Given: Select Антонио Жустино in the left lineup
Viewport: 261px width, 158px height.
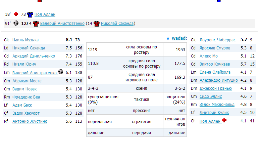Looking at the screenshot, I should point(30,121).
